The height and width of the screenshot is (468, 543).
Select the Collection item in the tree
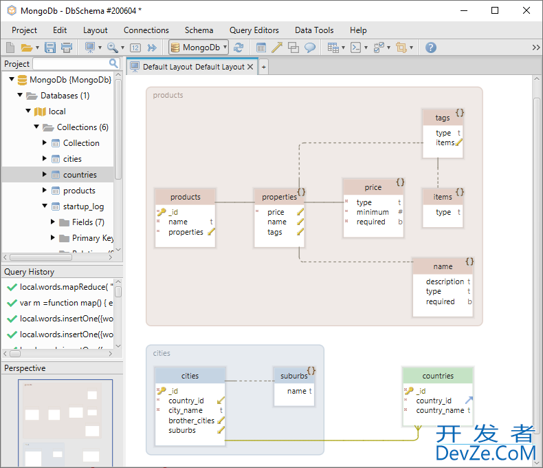click(x=81, y=143)
